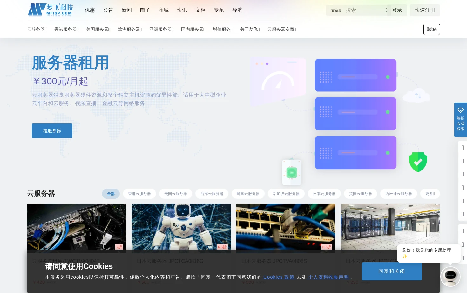Click the 投稿 button

[432, 29]
